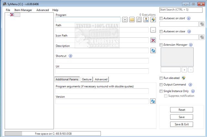207x137 pixels.
Task: Toggle the Run elevated checkbox
Action: [161, 78]
